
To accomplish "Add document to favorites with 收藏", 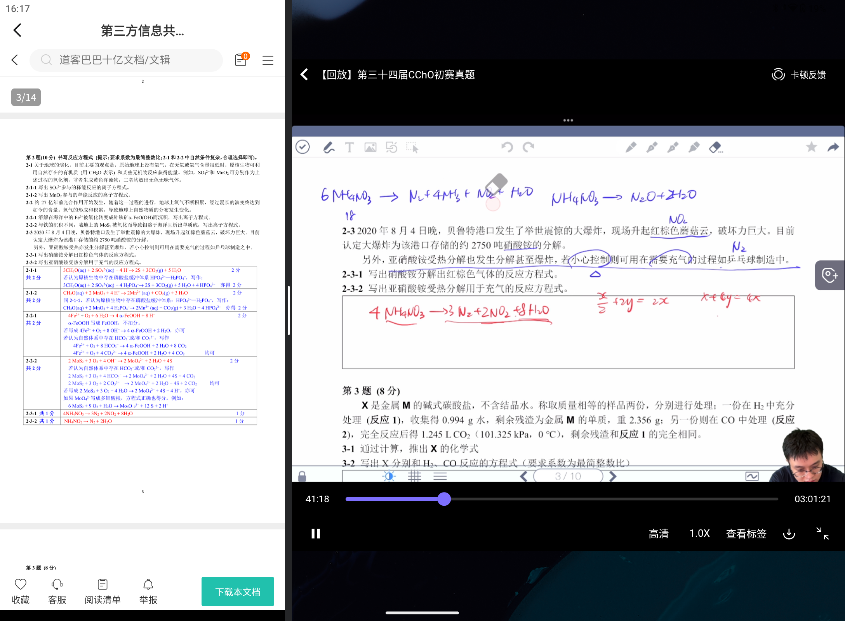I will point(21,591).
